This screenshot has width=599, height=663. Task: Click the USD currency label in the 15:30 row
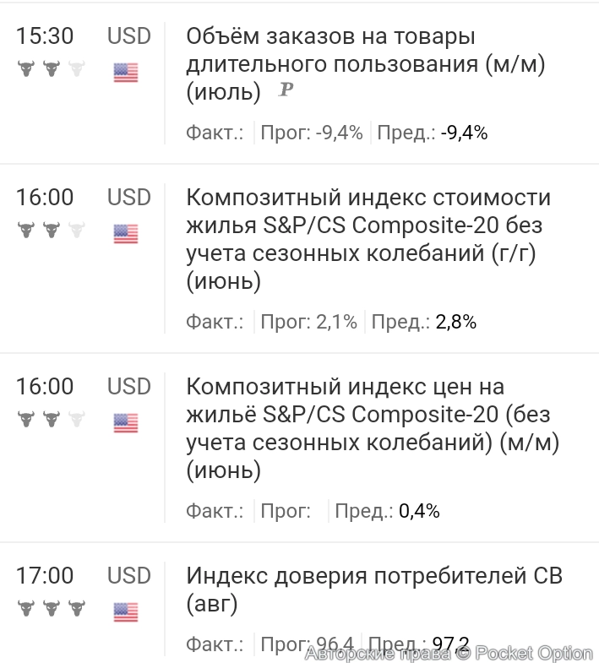(x=128, y=36)
